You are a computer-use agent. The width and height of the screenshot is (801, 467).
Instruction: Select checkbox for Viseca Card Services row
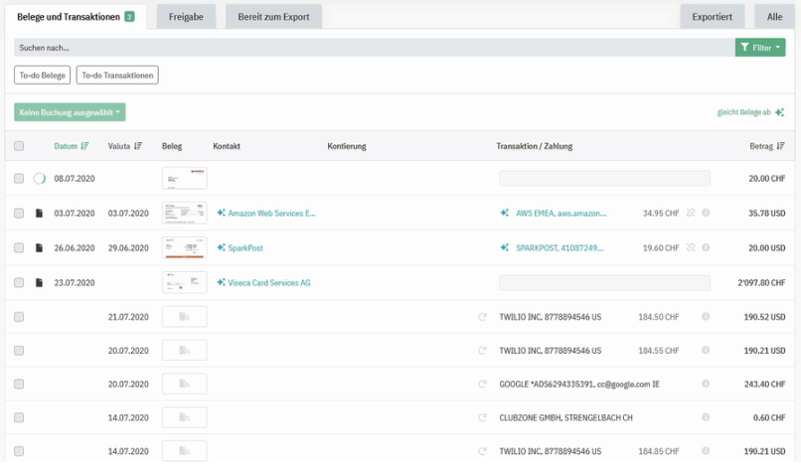pyautogui.click(x=19, y=282)
